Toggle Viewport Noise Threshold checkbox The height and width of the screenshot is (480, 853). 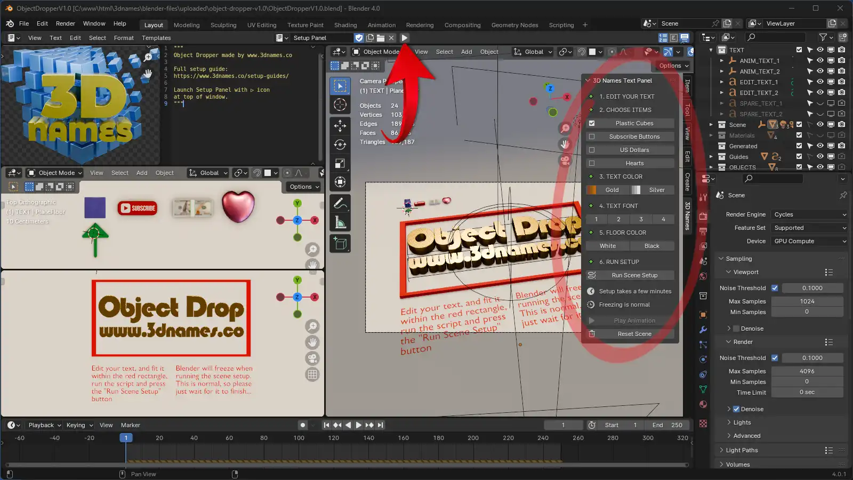click(775, 288)
